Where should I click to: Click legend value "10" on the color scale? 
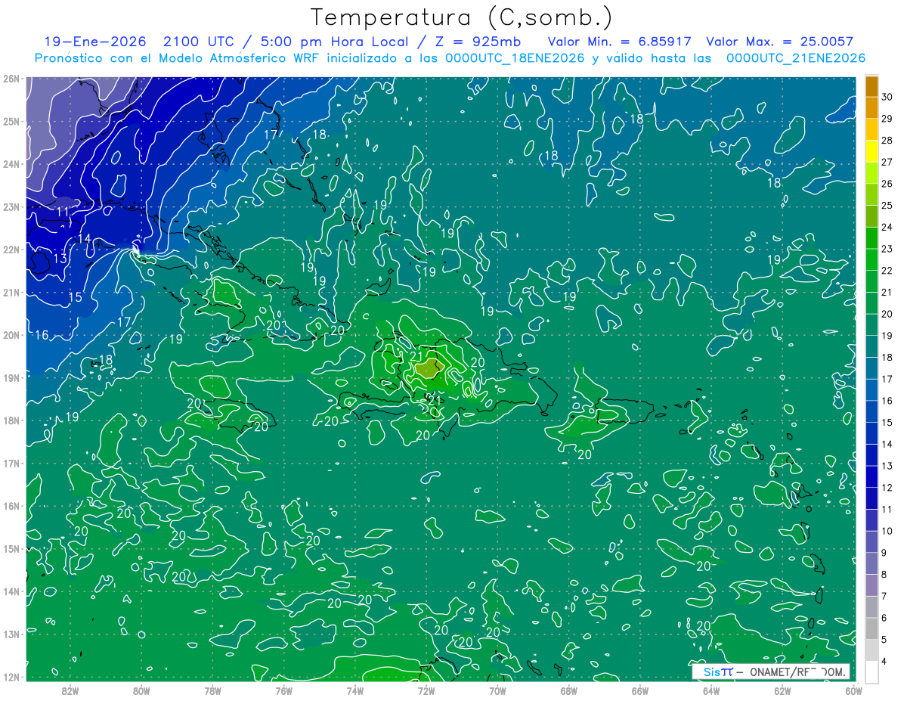(887, 531)
